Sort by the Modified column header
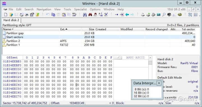The width and height of the screenshot is (202, 107). pyautogui.click(x=132, y=29)
